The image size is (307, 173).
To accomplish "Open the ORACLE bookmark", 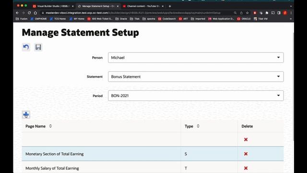I will pos(244,19).
